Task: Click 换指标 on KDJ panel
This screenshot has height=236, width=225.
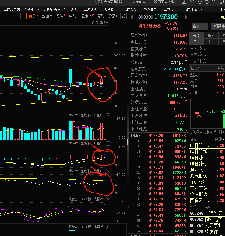Action: coord(99,199)
